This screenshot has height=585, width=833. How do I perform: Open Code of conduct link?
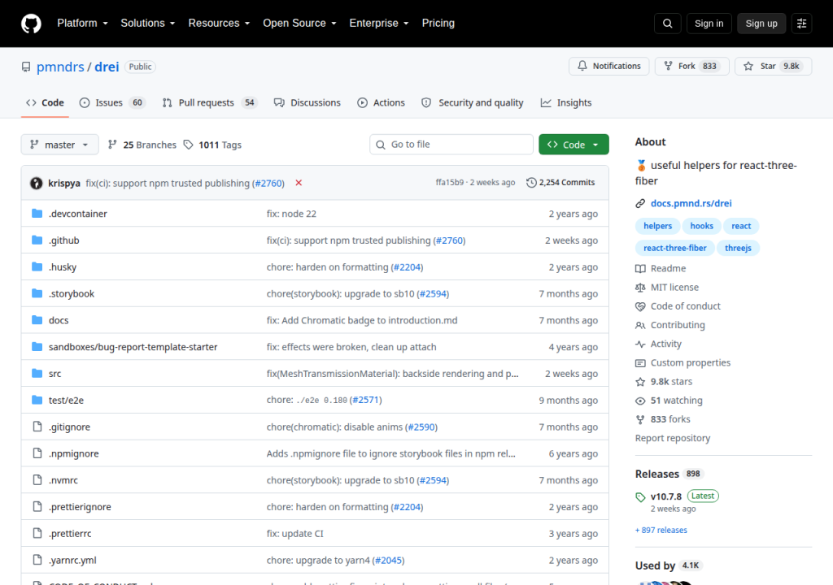[678, 306]
